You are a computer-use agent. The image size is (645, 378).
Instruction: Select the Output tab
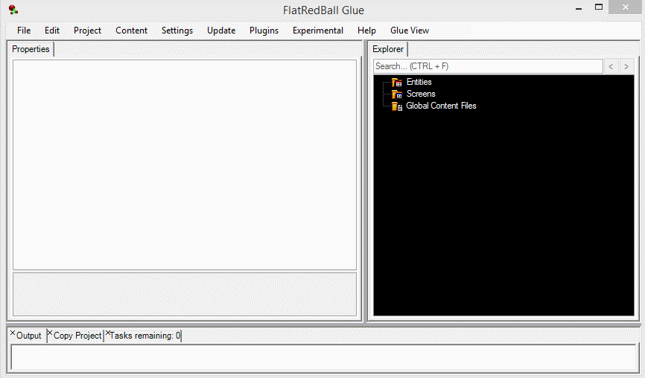click(28, 336)
